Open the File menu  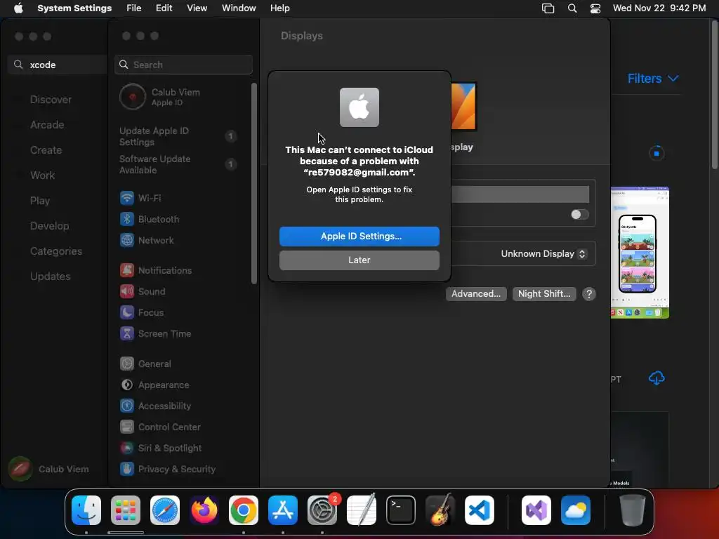coord(134,8)
